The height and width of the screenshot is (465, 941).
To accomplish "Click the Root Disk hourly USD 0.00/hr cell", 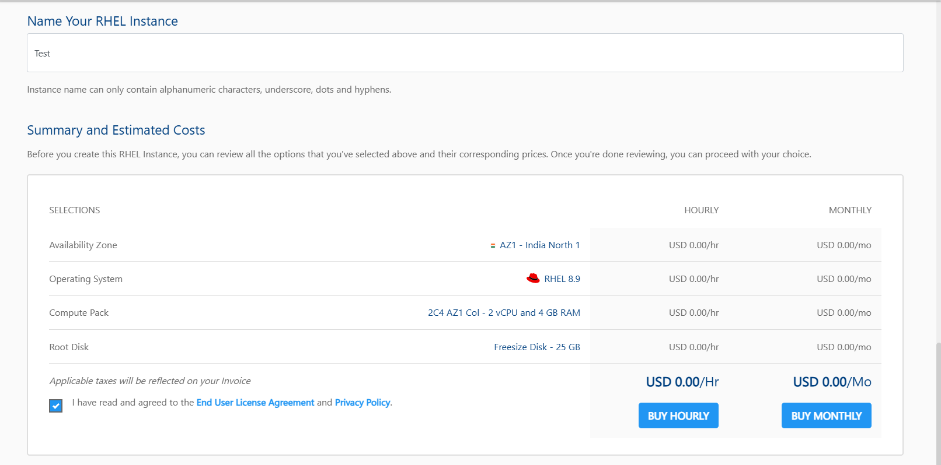I will pyautogui.click(x=693, y=347).
